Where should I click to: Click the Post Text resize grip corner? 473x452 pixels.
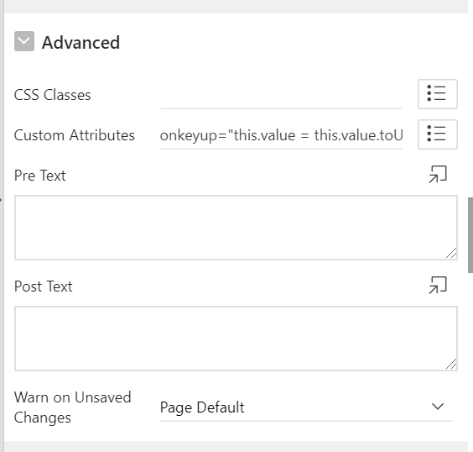(x=451, y=364)
